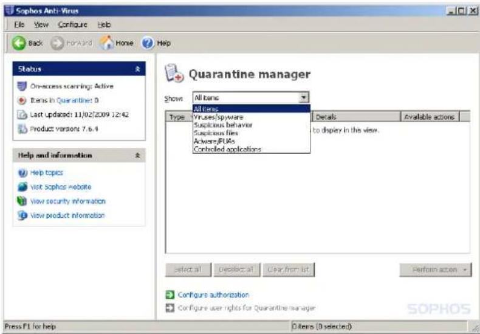Click the 0 items (0 selected) status text
Viewport: 480px width, 334px height.
point(322,327)
